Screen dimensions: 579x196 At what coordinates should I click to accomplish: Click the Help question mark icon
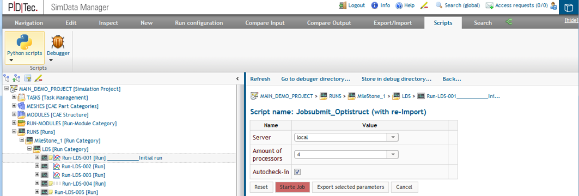tap(399, 5)
